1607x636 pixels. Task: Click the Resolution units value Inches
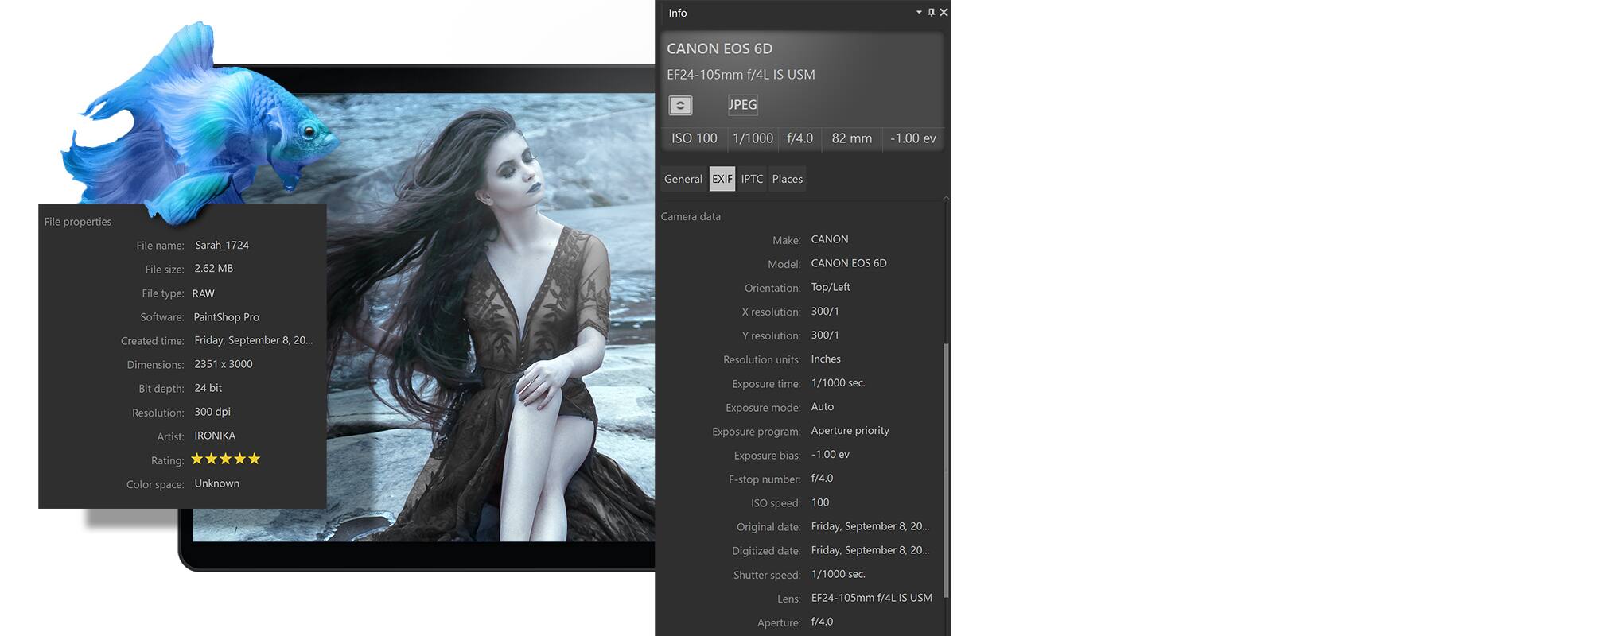pos(826,359)
